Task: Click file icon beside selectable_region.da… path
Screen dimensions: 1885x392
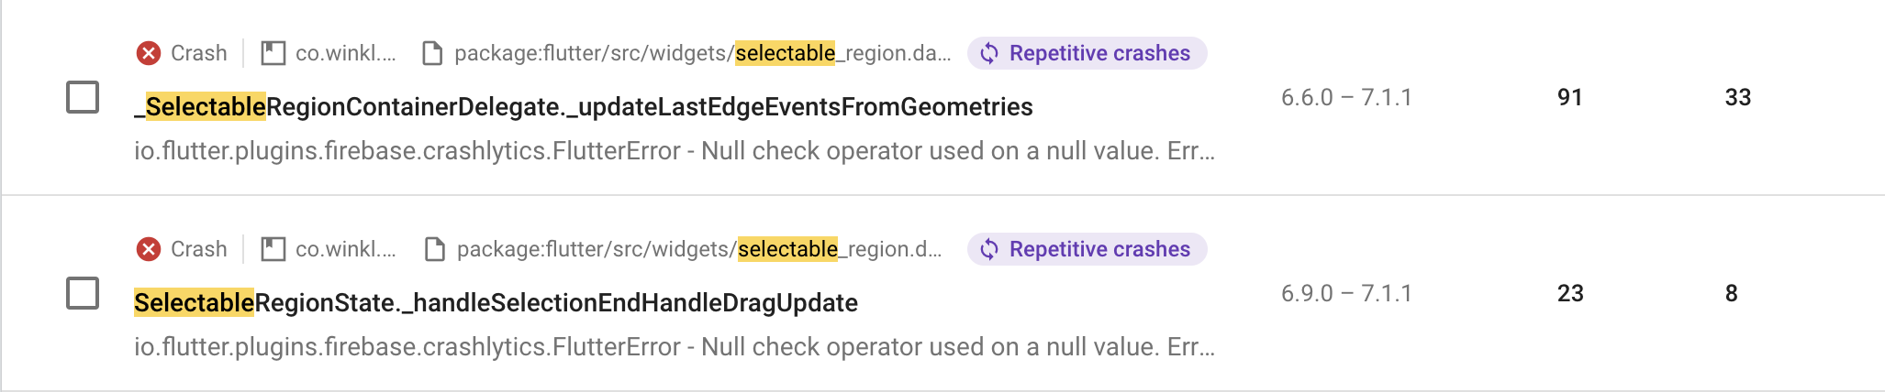Action: click(432, 54)
